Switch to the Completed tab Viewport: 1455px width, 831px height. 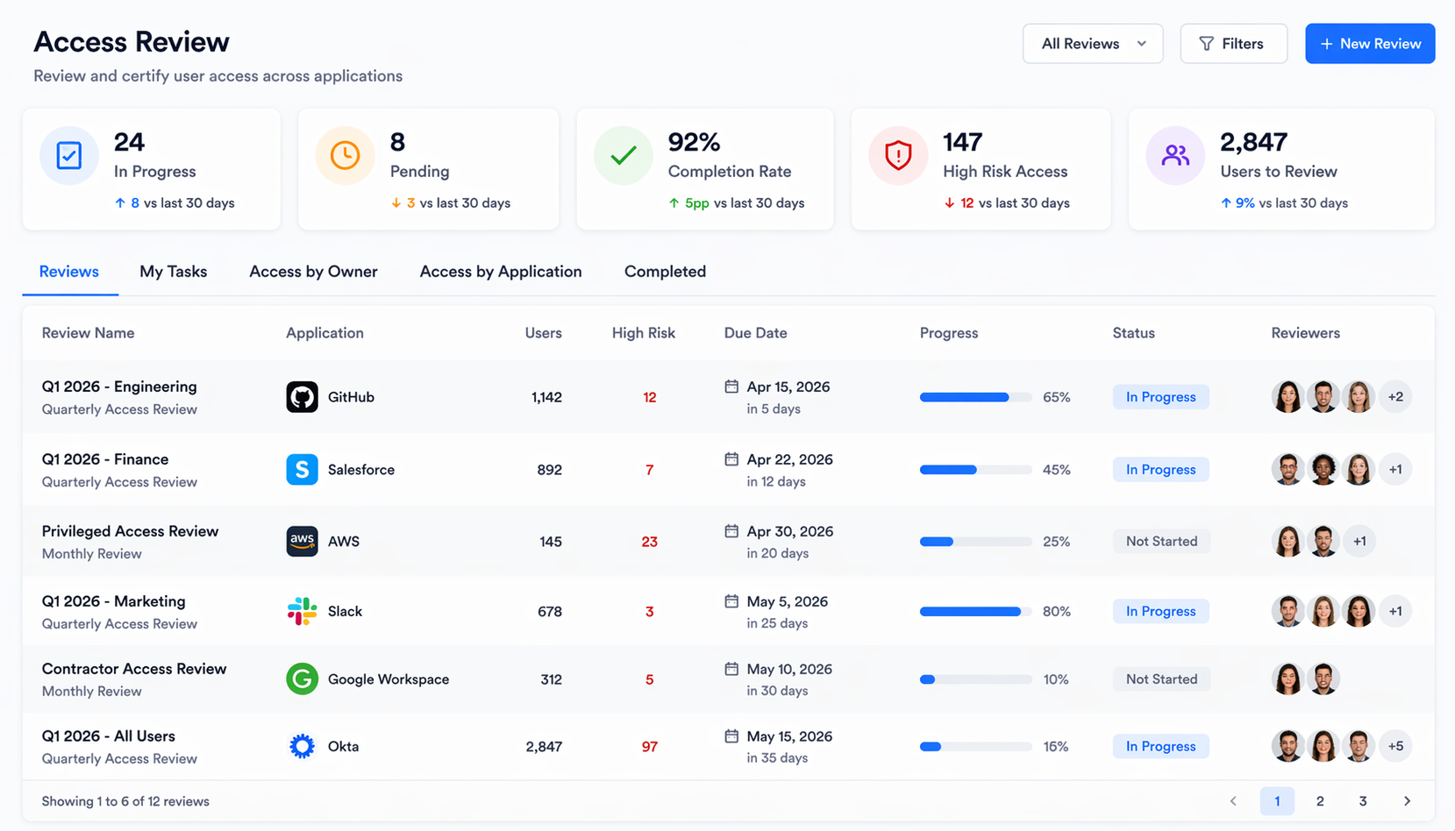click(x=664, y=272)
